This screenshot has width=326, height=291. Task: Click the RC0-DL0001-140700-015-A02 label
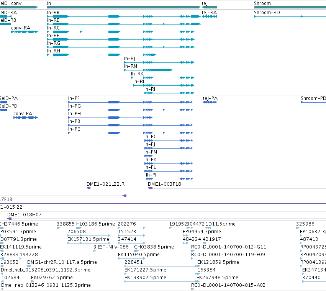228,285
